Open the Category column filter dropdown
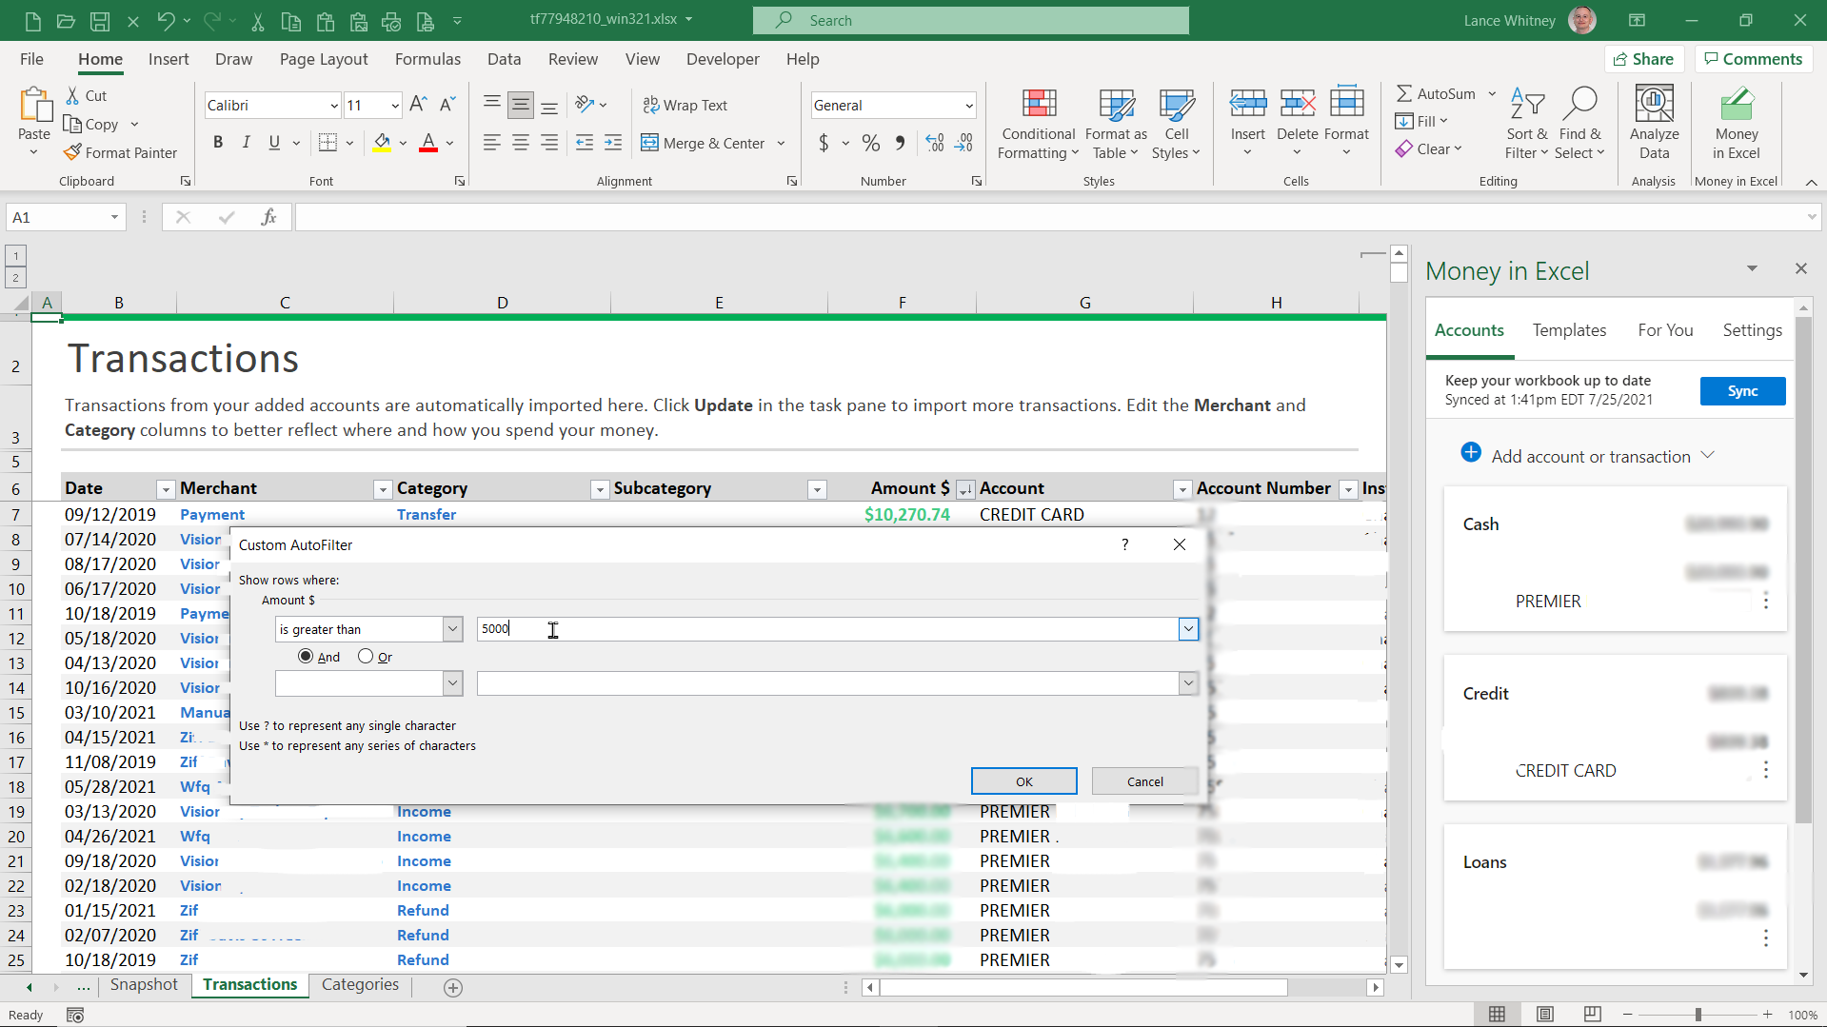The height and width of the screenshot is (1027, 1827). tap(599, 489)
